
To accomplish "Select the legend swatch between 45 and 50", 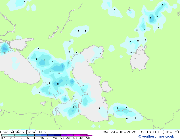I will (x=83, y=135).
